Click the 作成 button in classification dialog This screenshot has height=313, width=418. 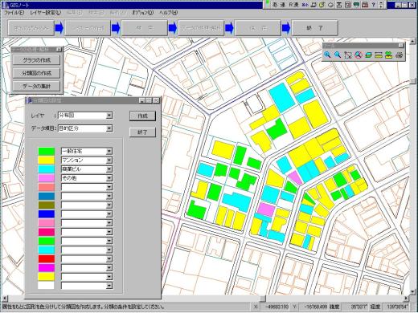142,116
